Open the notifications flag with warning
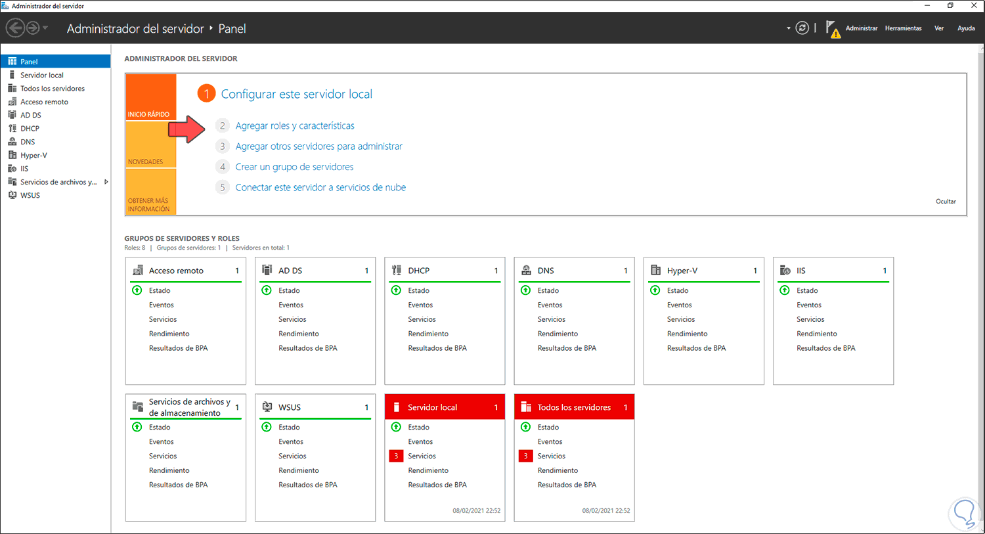Viewport: 985px width, 534px height. point(833,29)
